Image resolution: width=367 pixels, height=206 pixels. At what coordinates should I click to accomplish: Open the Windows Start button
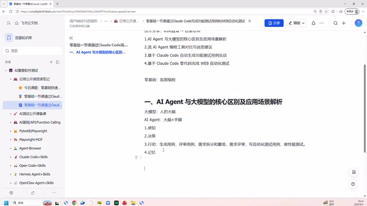[x=6, y=203]
